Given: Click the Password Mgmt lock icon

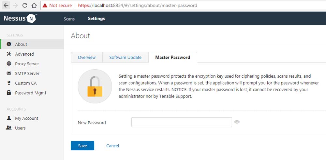Looking at the screenshot, I should [x=9, y=93].
